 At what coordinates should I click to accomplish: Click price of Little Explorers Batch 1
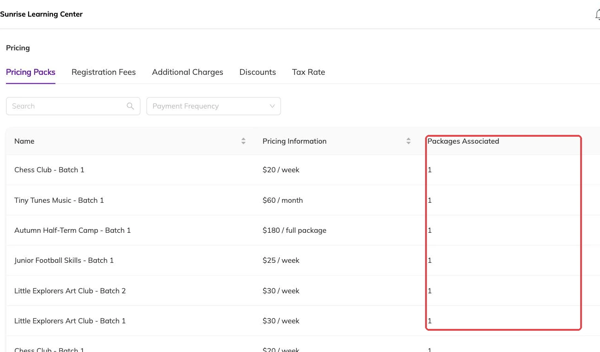coord(281,321)
